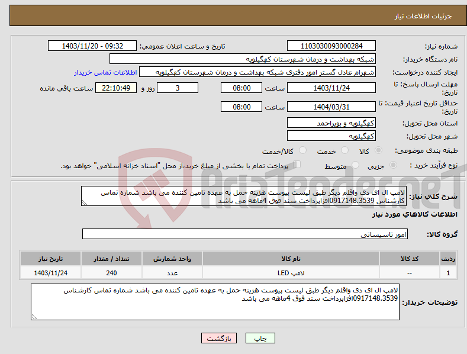Click the ردیف column header
467x354 pixels.
click(448, 259)
